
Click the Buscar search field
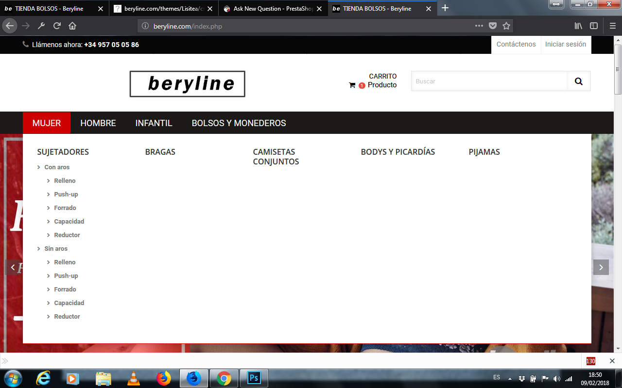pyautogui.click(x=489, y=81)
